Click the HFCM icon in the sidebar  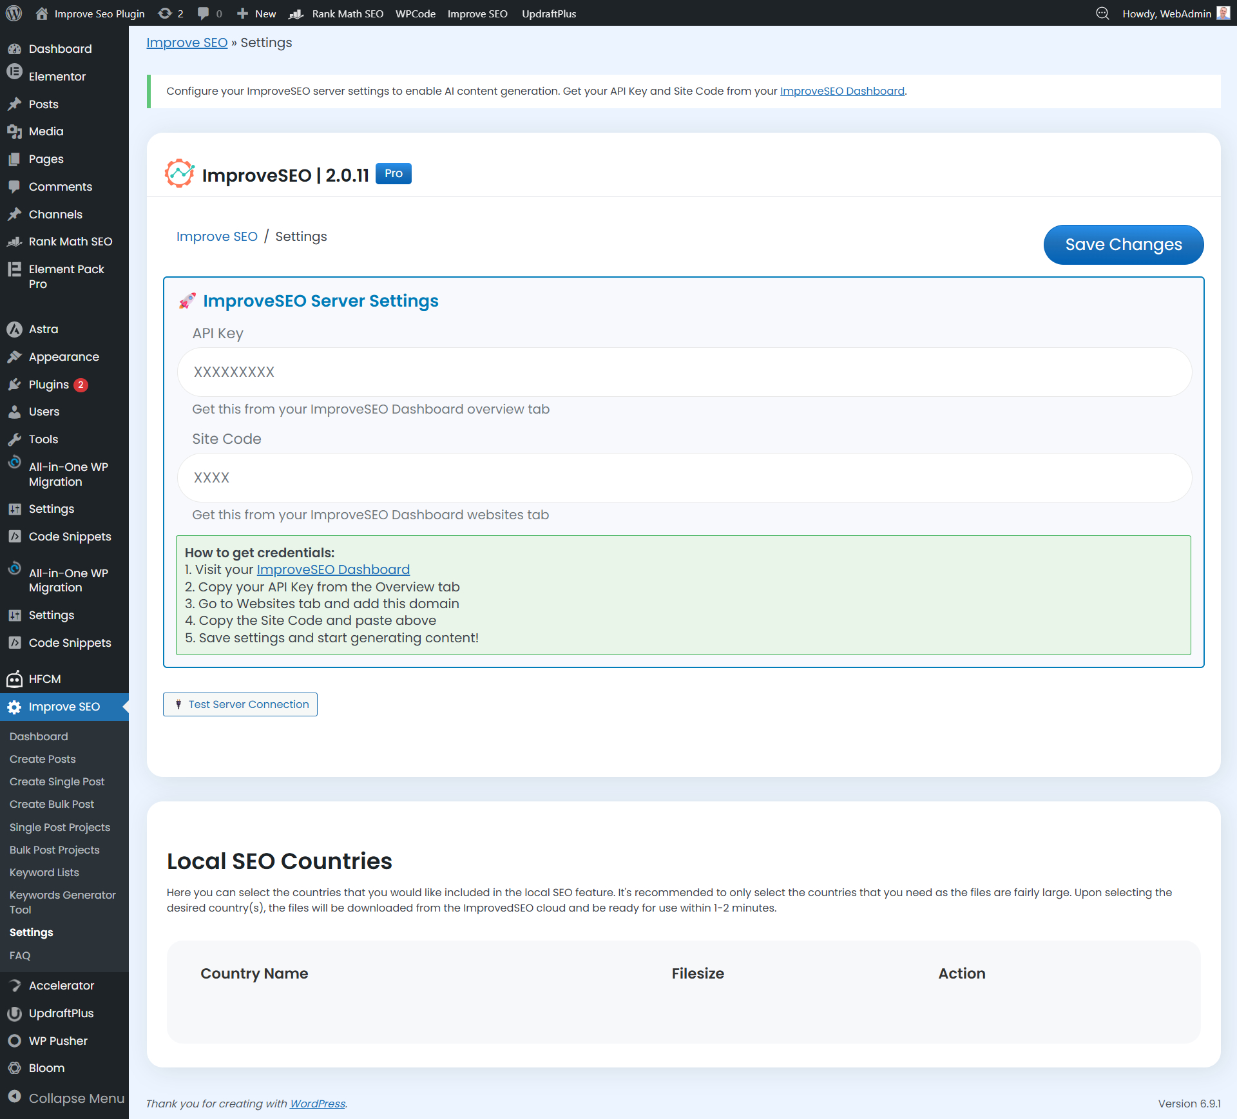15,679
